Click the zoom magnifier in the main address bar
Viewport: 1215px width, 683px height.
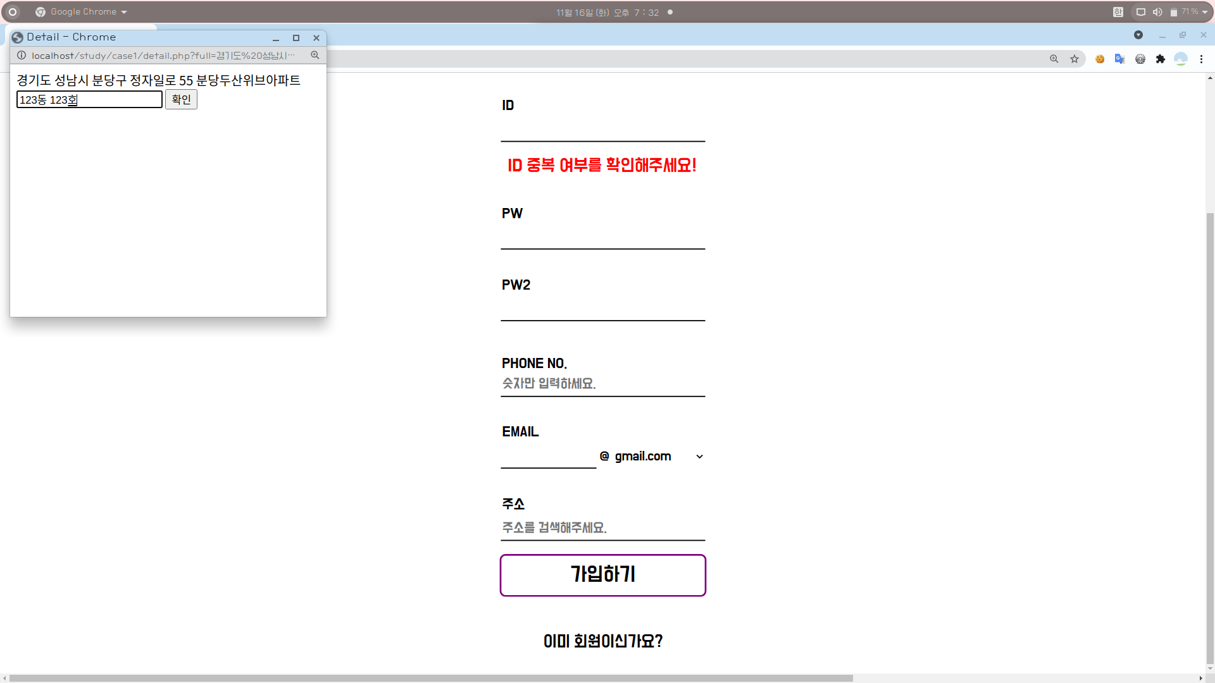click(x=1054, y=59)
